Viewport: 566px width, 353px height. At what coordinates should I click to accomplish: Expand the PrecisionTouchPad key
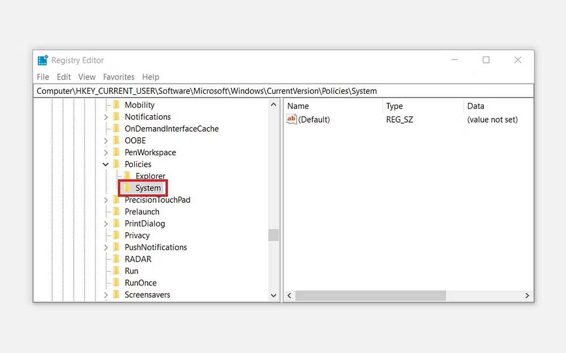click(x=106, y=199)
